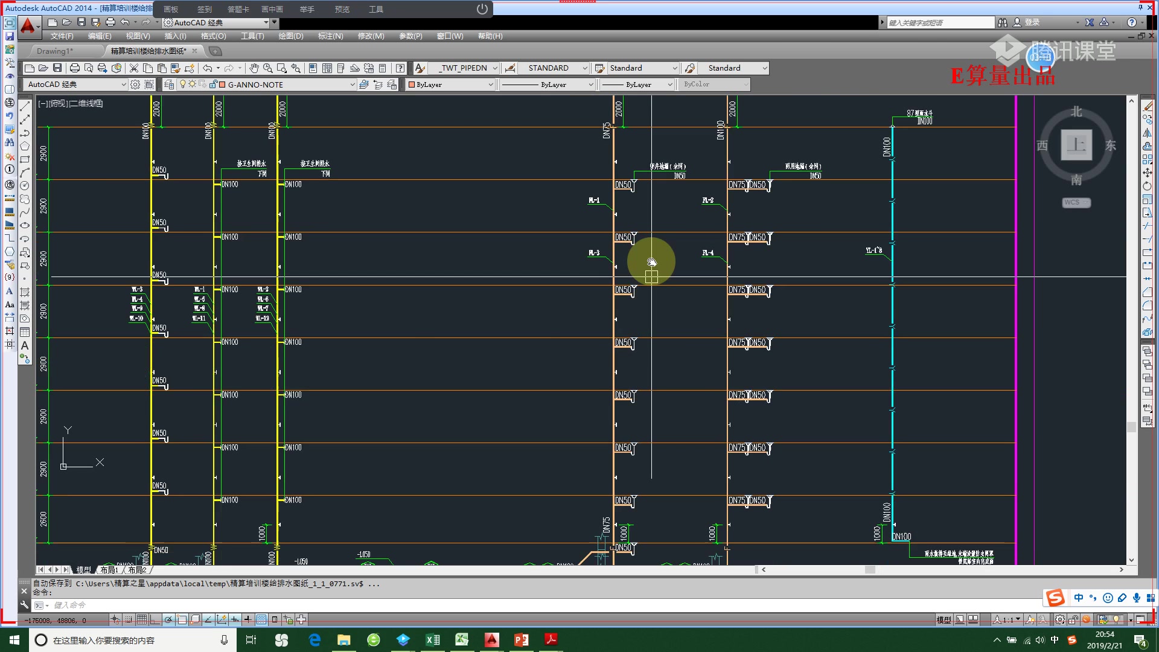1159x652 pixels.
Task: Click the 布局1 layout tab
Action: pyautogui.click(x=109, y=570)
